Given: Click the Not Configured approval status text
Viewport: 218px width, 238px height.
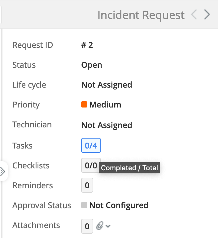Looking at the screenshot, I should (x=119, y=205).
